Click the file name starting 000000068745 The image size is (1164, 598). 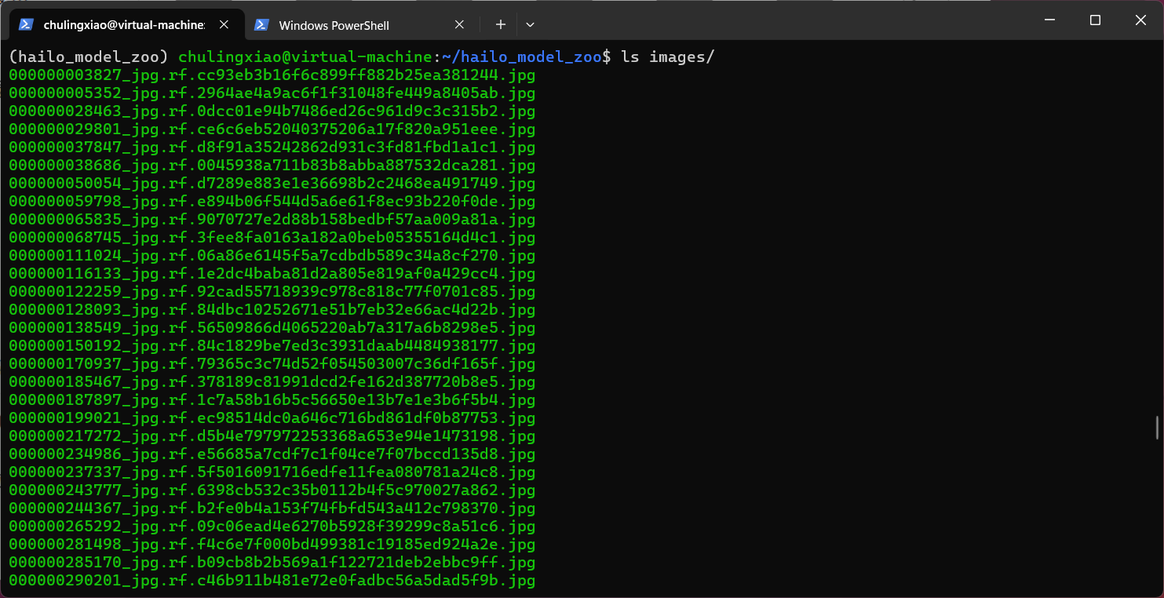click(x=272, y=238)
